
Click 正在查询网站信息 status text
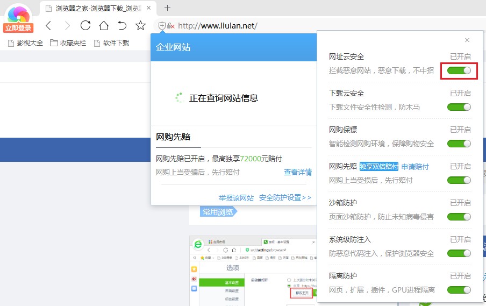point(224,98)
